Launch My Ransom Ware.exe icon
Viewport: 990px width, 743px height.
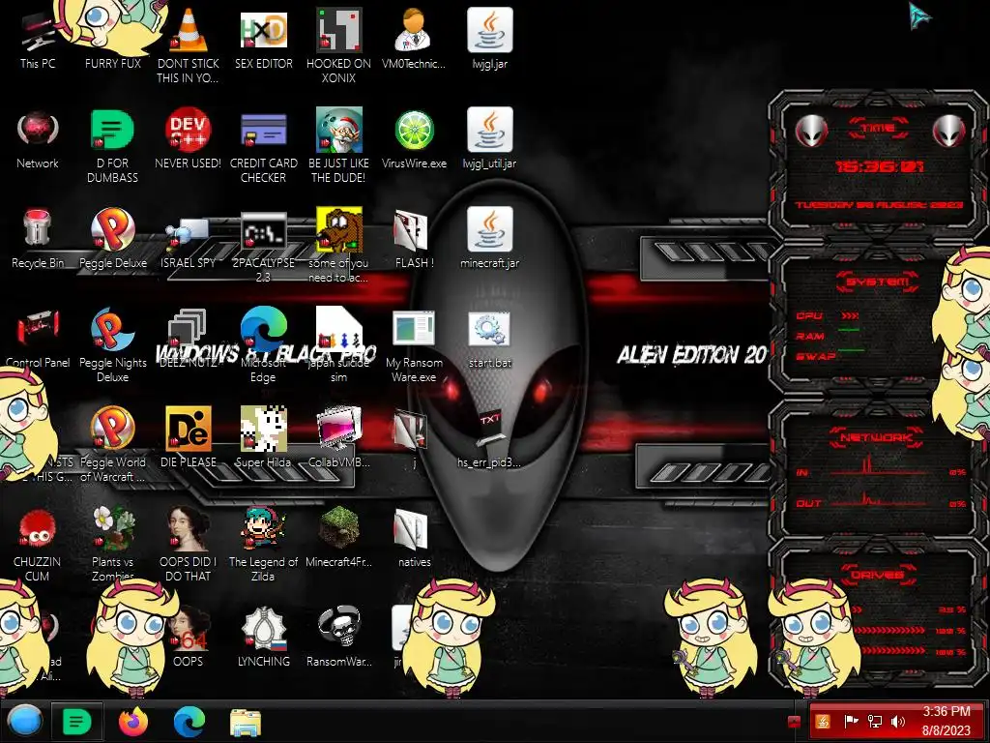pos(414,330)
